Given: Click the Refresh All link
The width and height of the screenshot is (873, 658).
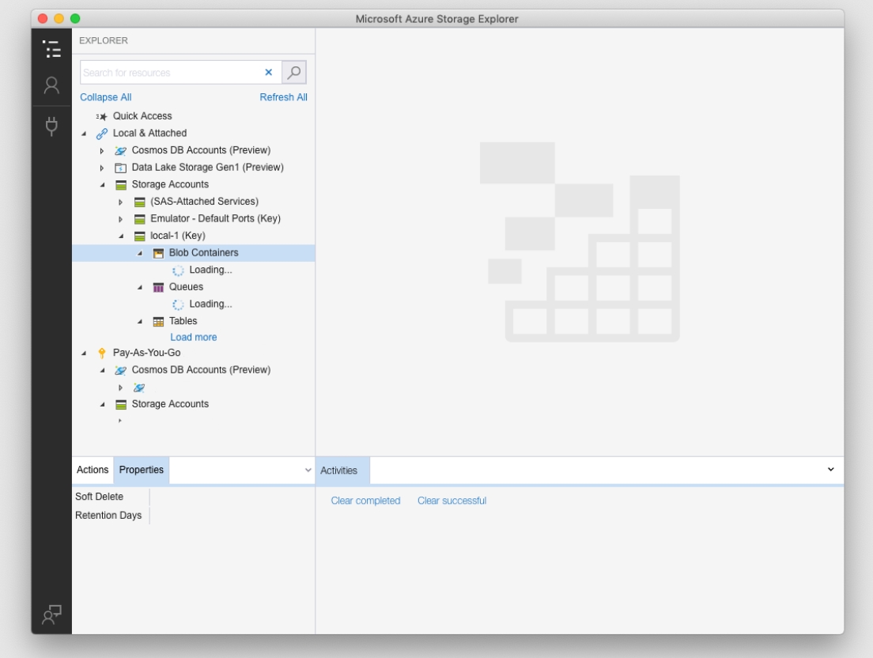Looking at the screenshot, I should pyautogui.click(x=285, y=96).
